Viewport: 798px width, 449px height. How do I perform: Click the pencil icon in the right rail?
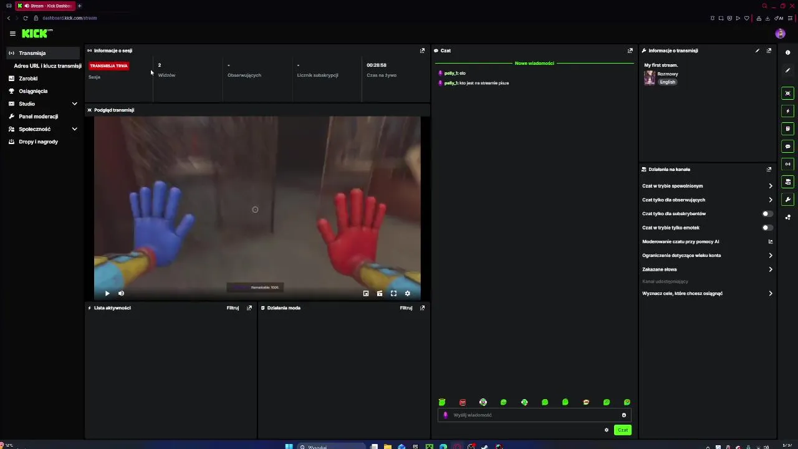(788, 70)
